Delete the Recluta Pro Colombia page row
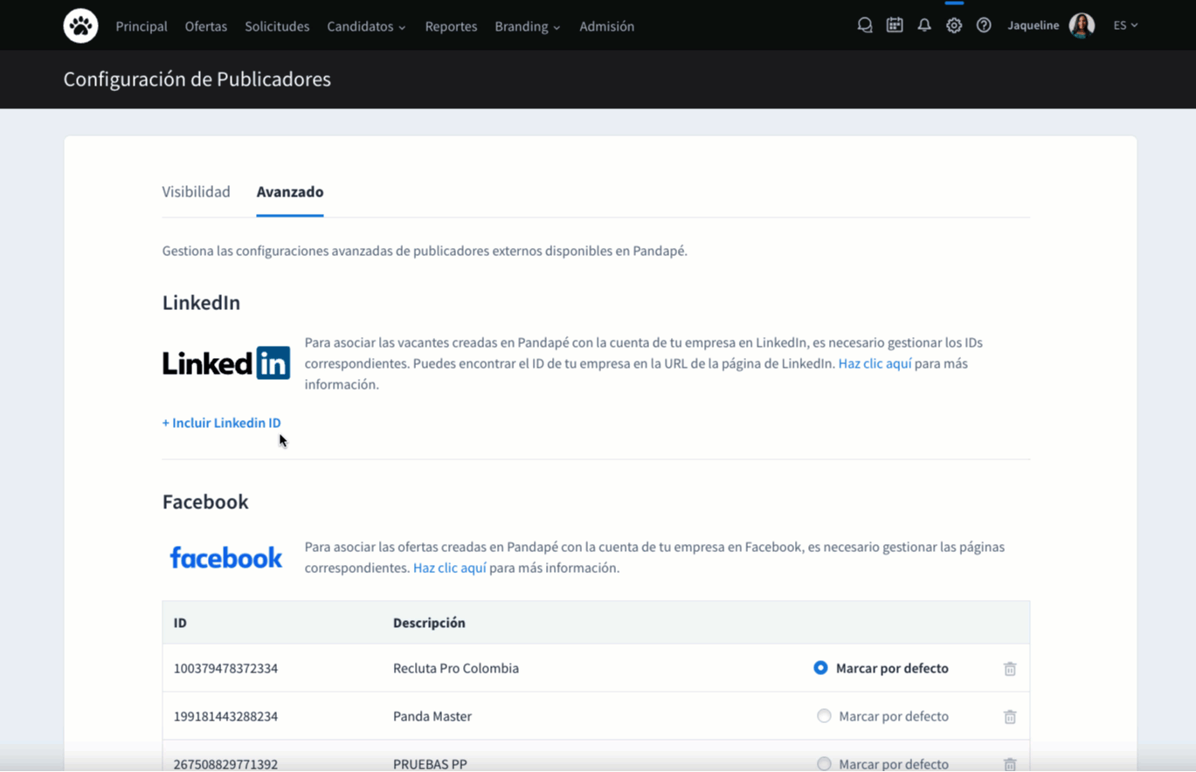1196x772 pixels. 1010,669
